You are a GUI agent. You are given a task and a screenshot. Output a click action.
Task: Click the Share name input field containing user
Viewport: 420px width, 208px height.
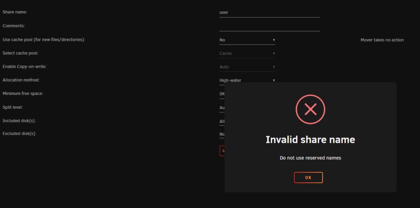(x=270, y=12)
